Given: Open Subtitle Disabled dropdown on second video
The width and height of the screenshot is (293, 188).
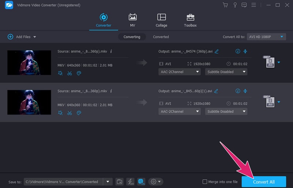Looking at the screenshot, I should [226, 112].
